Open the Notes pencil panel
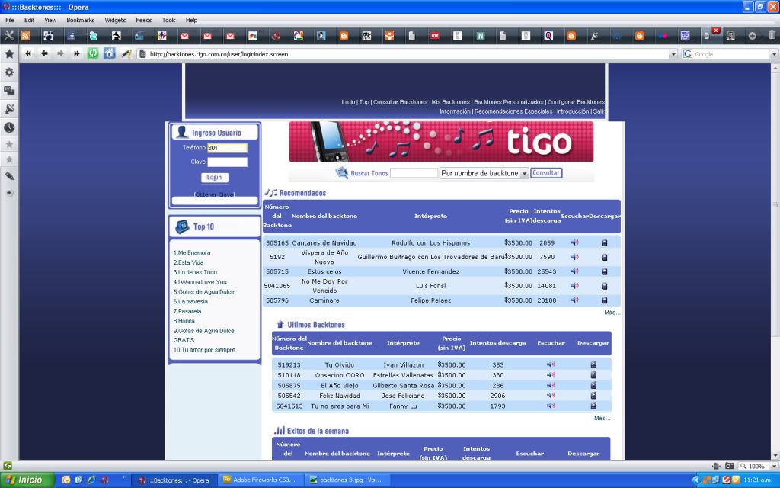The height and width of the screenshot is (488, 780). point(9,176)
